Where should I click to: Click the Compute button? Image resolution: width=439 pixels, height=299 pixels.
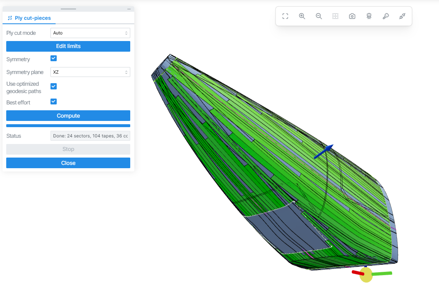pos(68,116)
